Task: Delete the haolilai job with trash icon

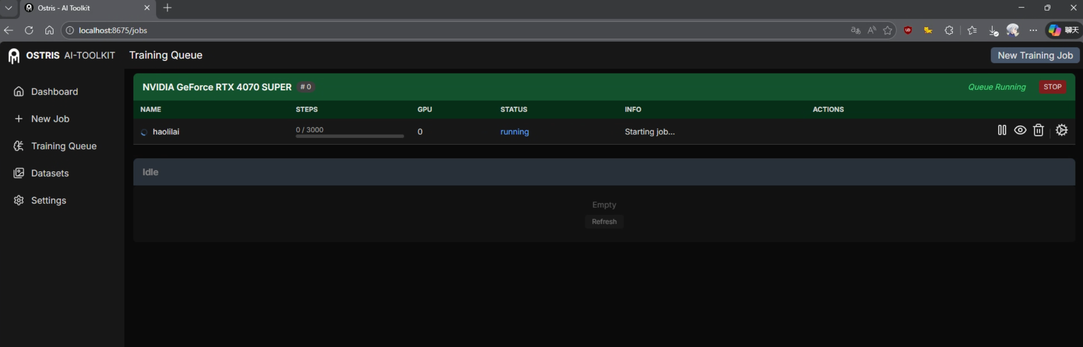Action: click(1038, 130)
